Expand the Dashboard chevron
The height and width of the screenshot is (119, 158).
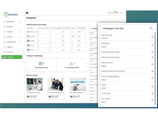[20, 22]
